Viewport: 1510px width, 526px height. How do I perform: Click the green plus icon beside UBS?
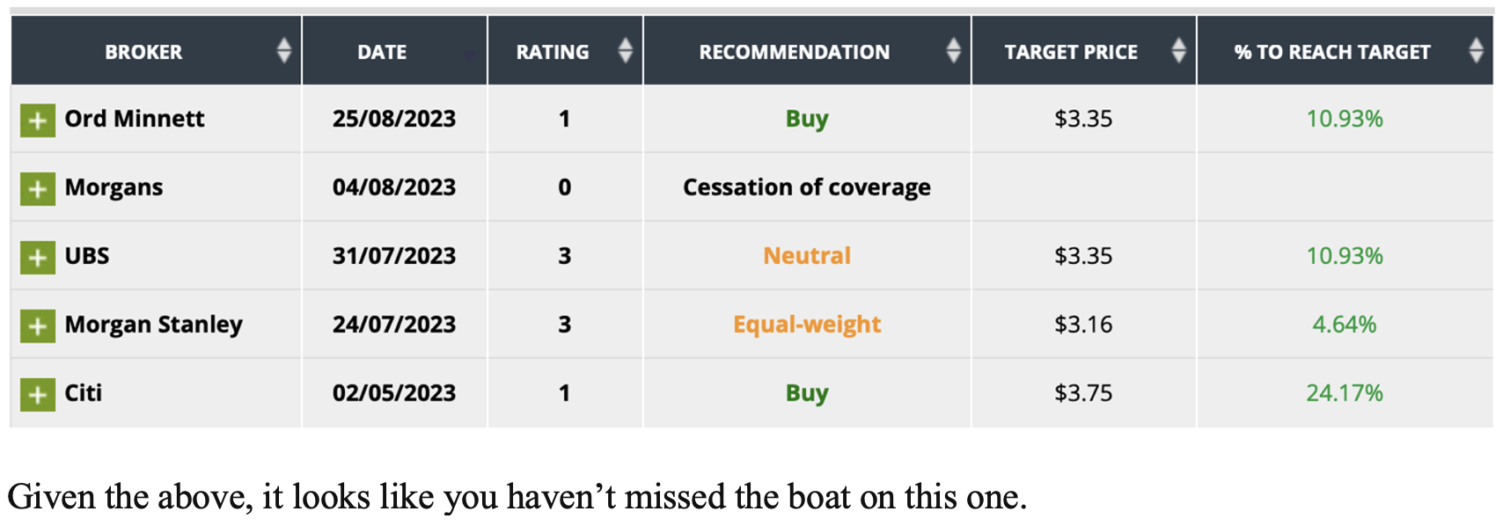click(x=38, y=257)
